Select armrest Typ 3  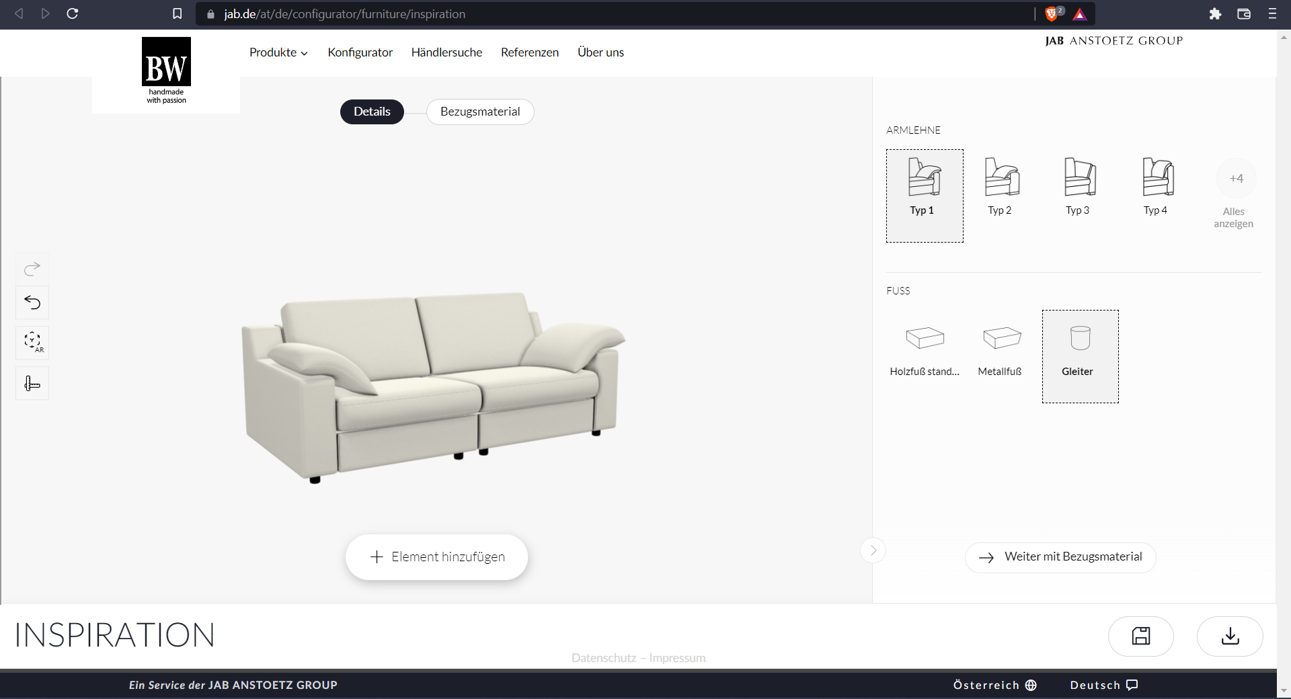coord(1079,185)
